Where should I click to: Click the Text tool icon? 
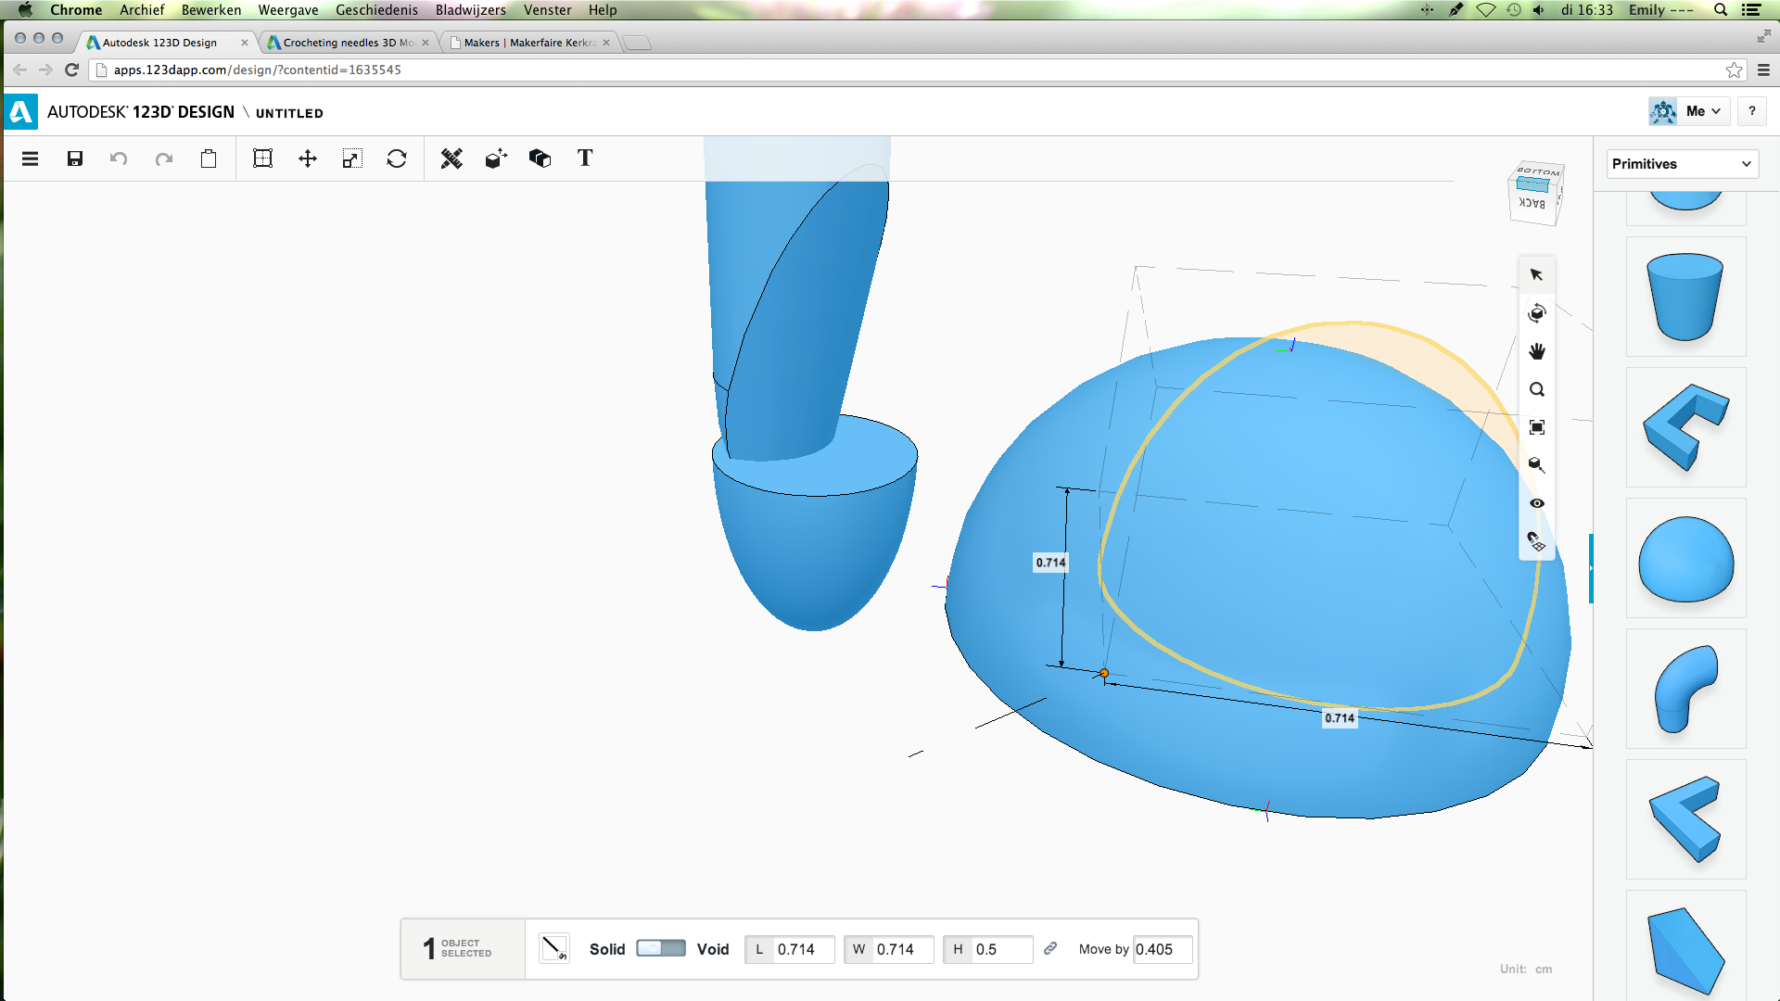click(x=585, y=158)
